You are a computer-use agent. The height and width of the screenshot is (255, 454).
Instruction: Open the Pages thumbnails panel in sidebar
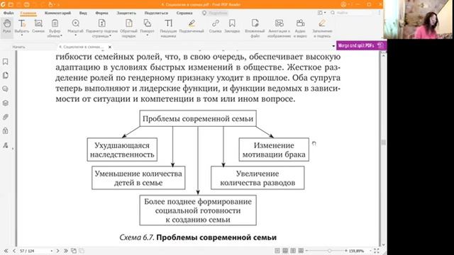(5, 76)
